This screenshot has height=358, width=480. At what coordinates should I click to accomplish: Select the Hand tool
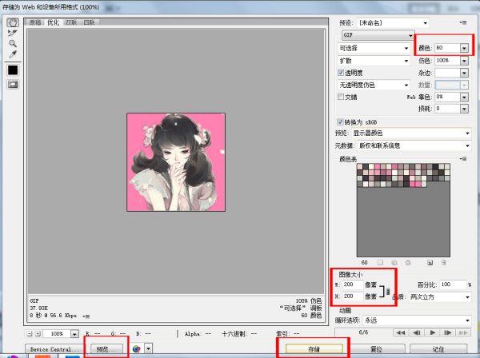[x=13, y=22]
